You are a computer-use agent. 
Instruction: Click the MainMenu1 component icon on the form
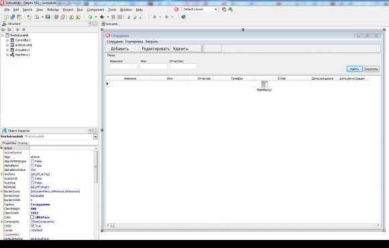point(264,84)
